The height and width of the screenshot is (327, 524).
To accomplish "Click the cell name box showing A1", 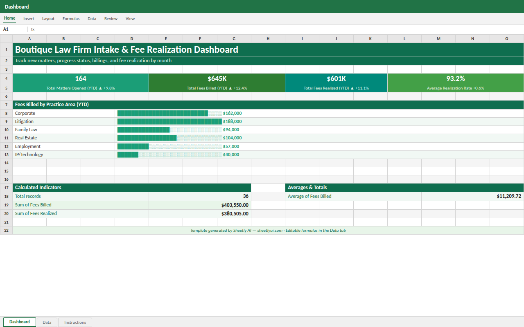I will [x=14, y=29].
